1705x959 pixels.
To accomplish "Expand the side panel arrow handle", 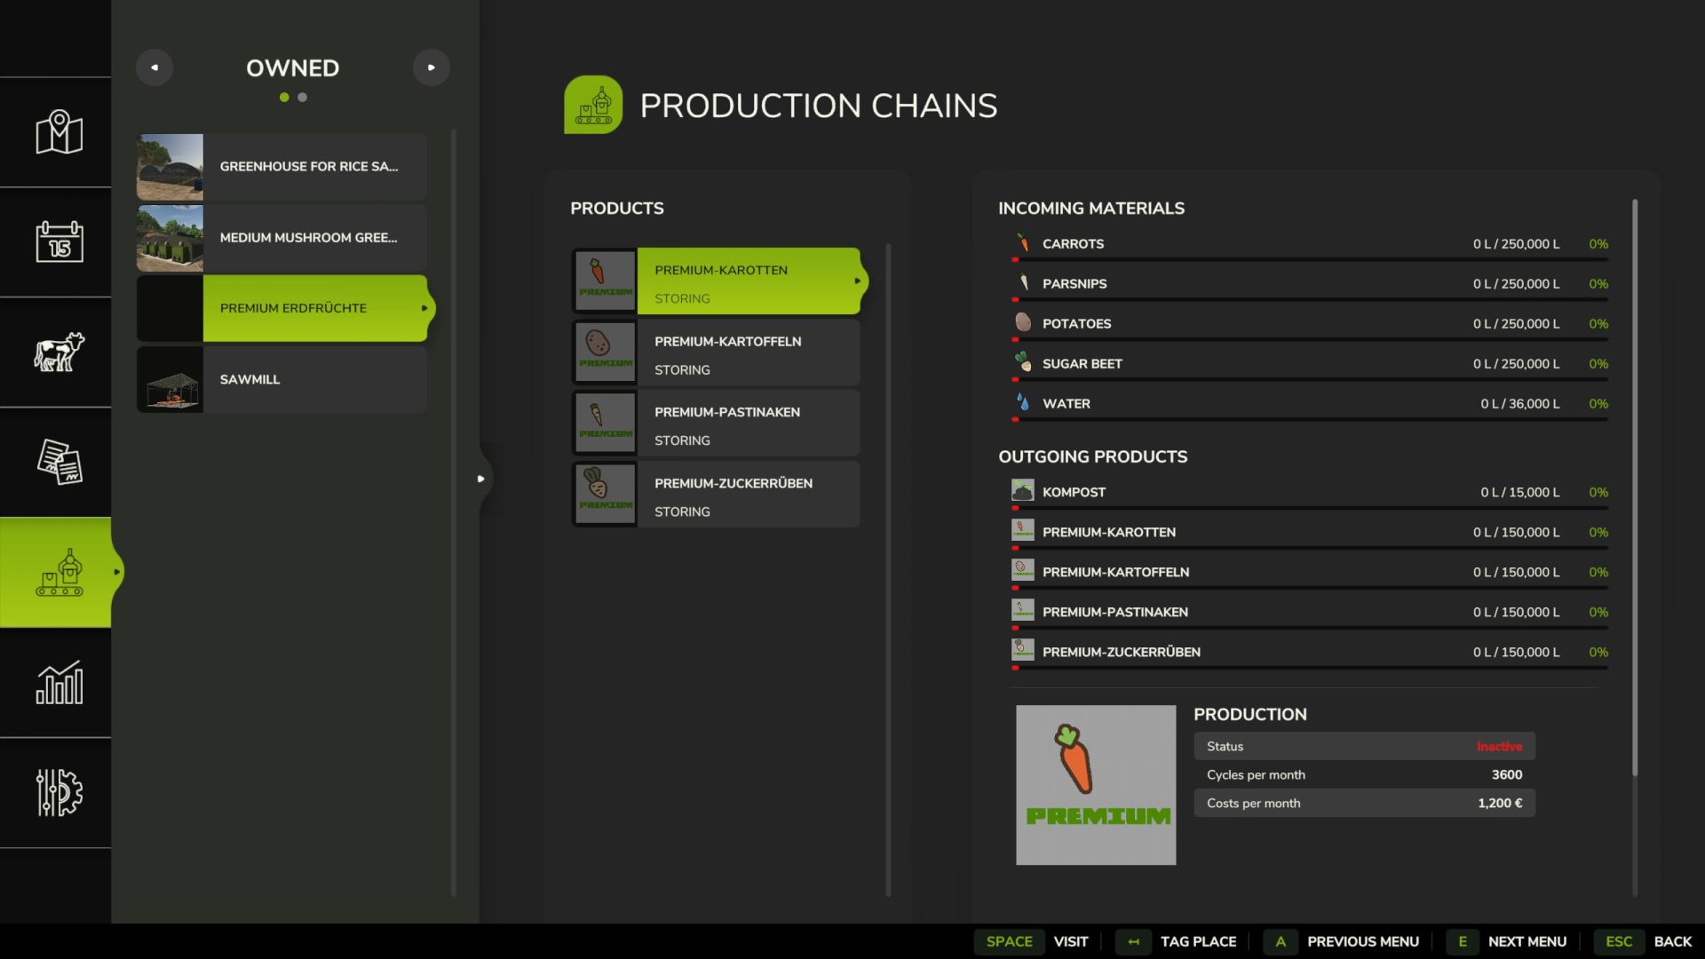I will [x=480, y=479].
